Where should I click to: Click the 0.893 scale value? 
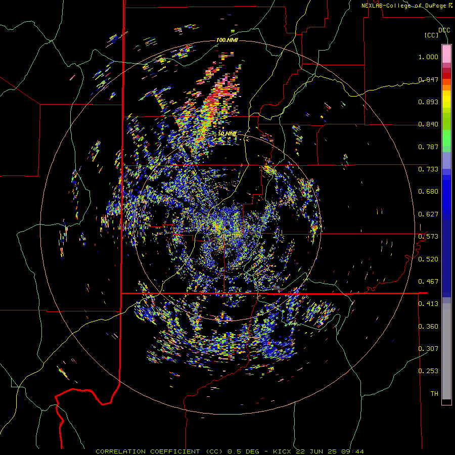[x=428, y=102]
